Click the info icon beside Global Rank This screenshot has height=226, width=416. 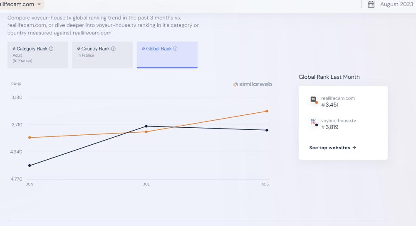(x=175, y=49)
